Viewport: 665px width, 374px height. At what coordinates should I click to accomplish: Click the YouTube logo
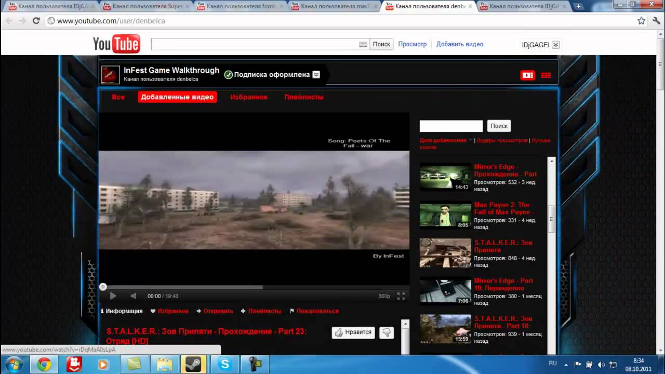click(116, 44)
